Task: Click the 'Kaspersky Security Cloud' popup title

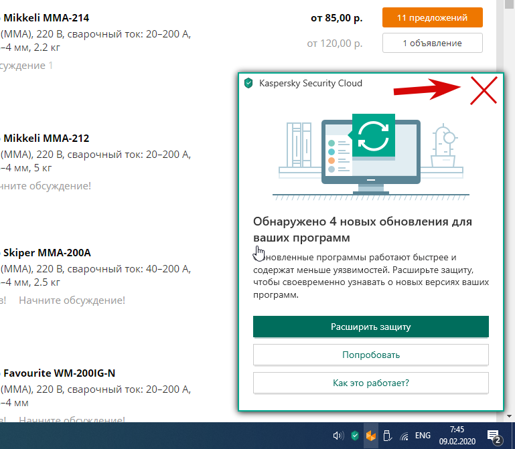Action: pyautogui.click(x=310, y=84)
